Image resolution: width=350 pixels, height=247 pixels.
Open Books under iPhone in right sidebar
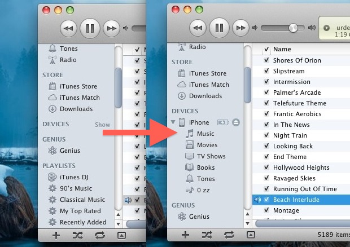(200, 167)
